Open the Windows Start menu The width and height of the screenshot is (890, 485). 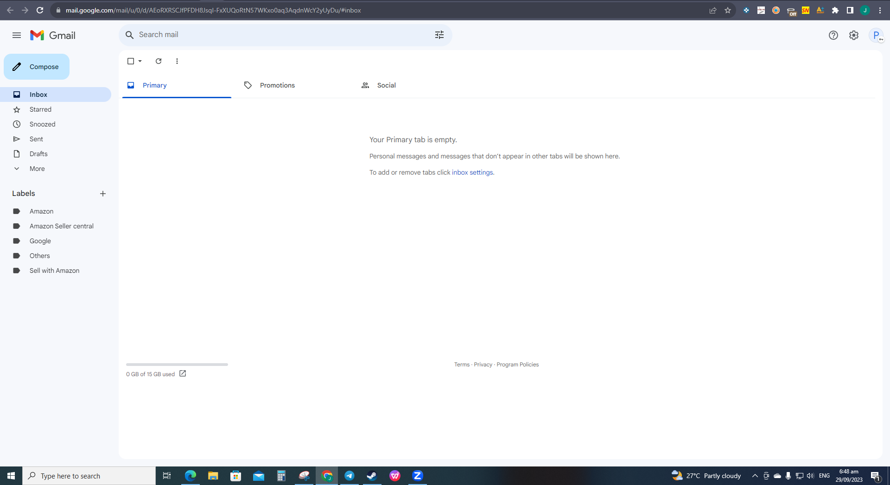click(x=11, y=476)
